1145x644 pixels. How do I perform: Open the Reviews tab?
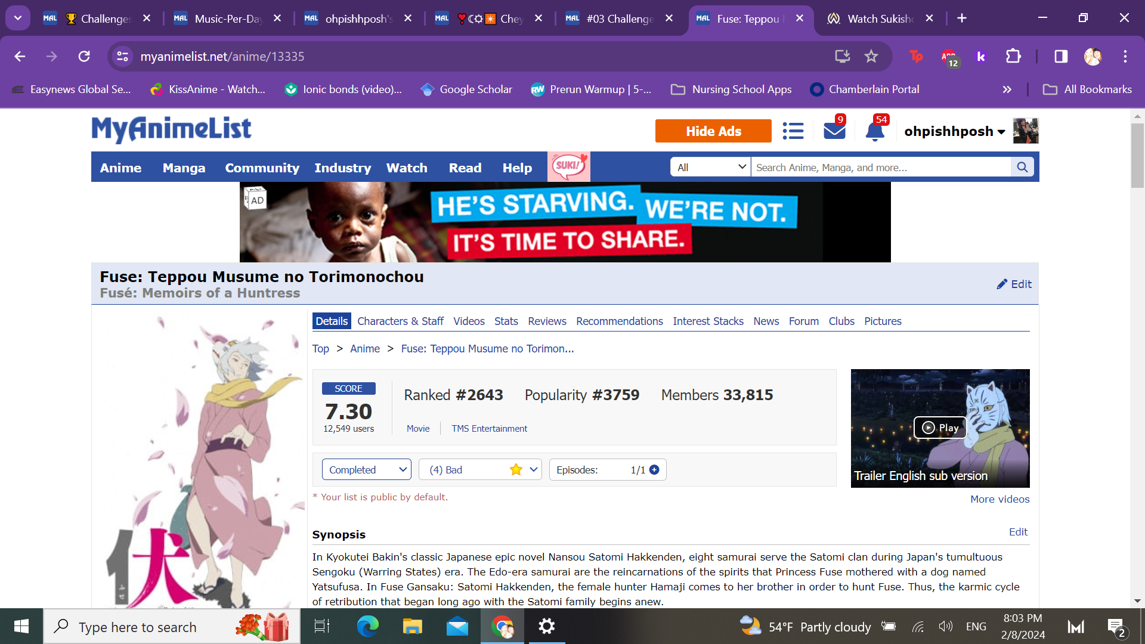coord(546,321)
